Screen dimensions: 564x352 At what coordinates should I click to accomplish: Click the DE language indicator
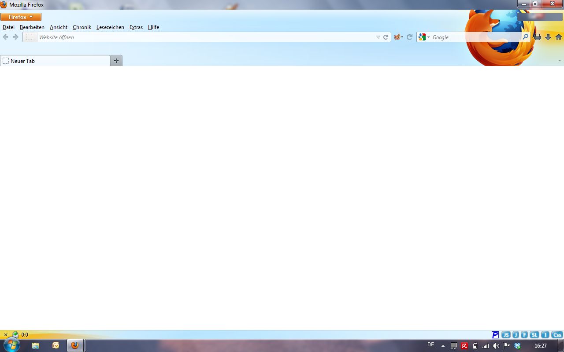click(x=431, y=345)
